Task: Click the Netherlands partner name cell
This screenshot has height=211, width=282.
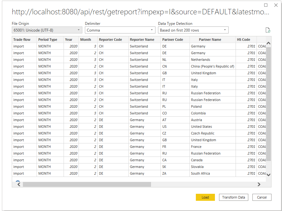Action: [x=213, y=60]
